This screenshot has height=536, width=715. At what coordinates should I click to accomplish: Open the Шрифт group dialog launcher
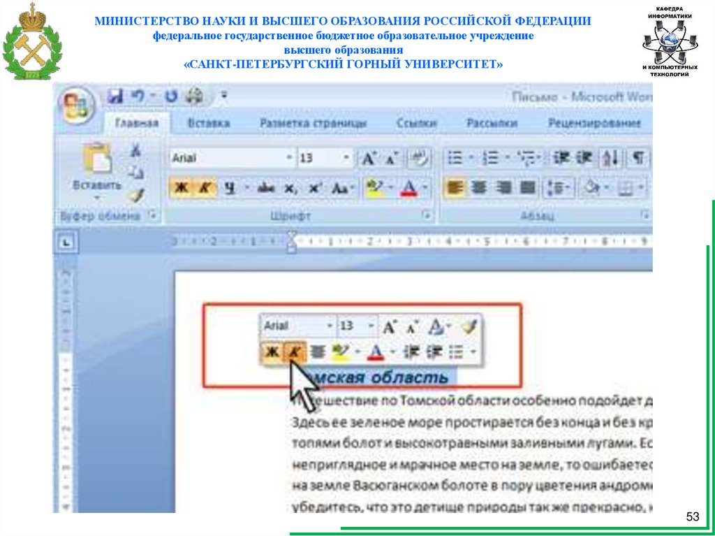427,215
